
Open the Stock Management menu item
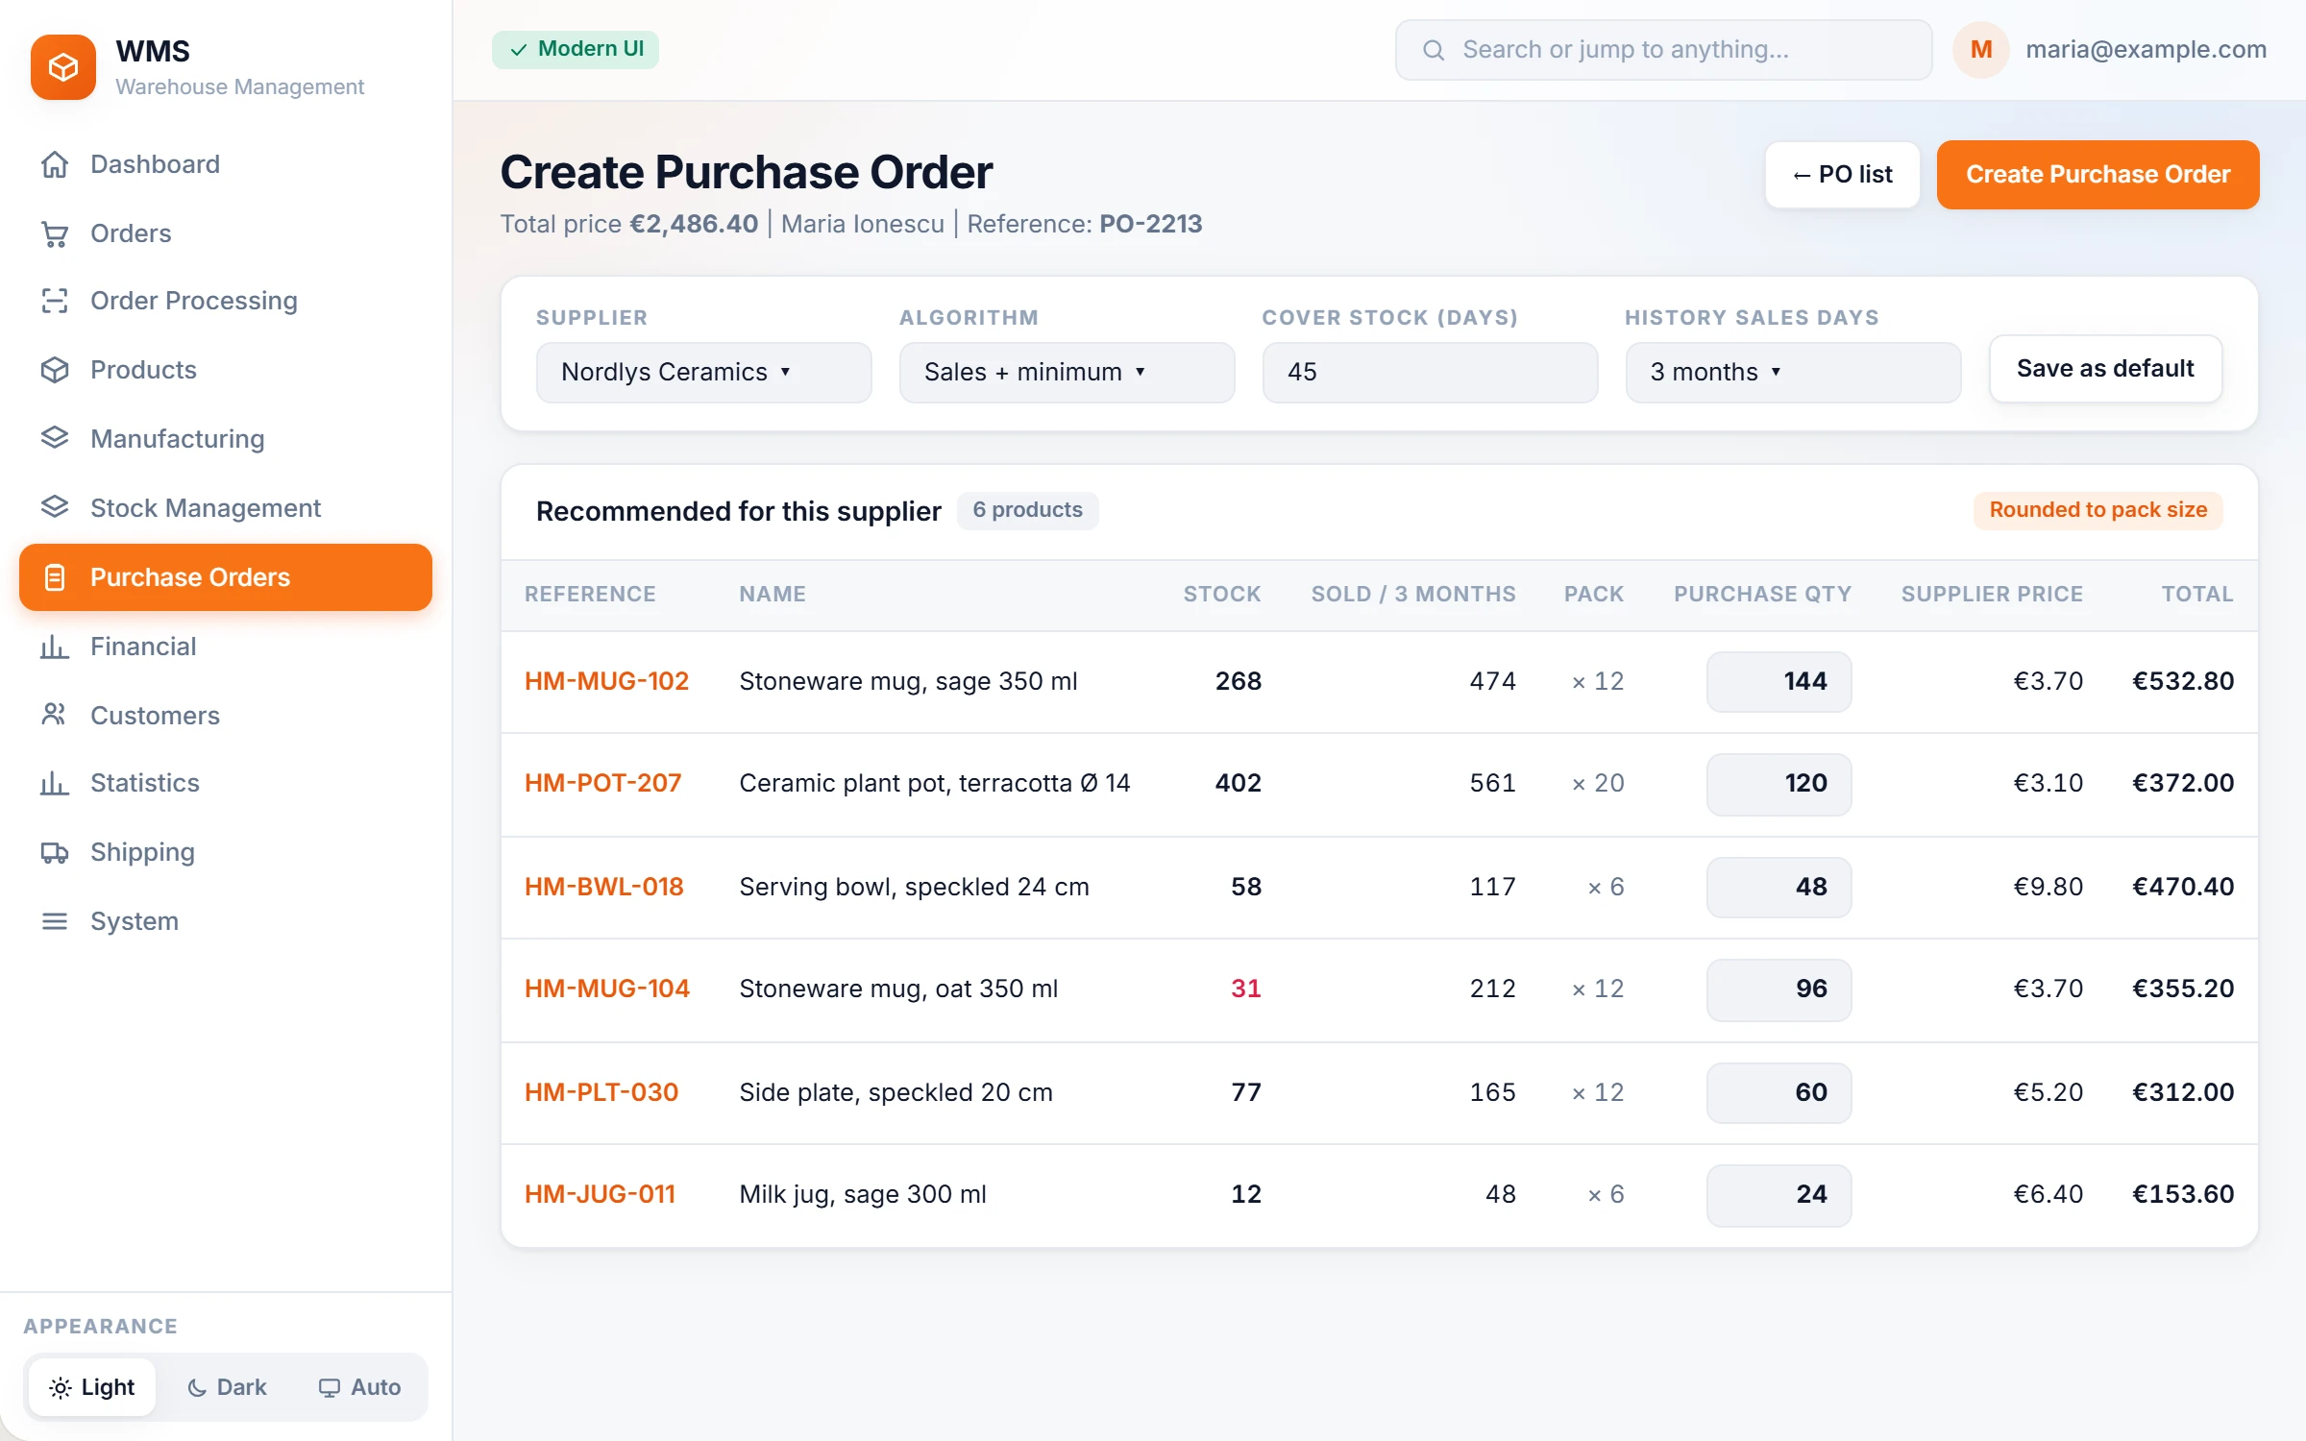click(x=226, y=507)
